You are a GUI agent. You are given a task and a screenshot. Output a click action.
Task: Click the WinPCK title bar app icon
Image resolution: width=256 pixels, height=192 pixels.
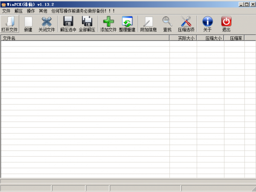pos(4,5)
